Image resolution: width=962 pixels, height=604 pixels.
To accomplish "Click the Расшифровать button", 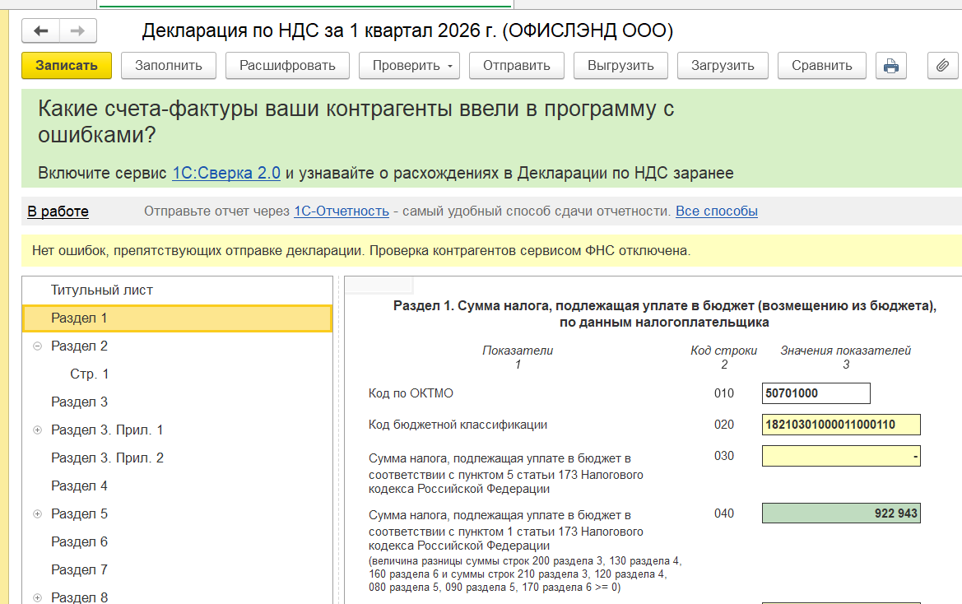I will pyautogui.click(x=287, y=66).
